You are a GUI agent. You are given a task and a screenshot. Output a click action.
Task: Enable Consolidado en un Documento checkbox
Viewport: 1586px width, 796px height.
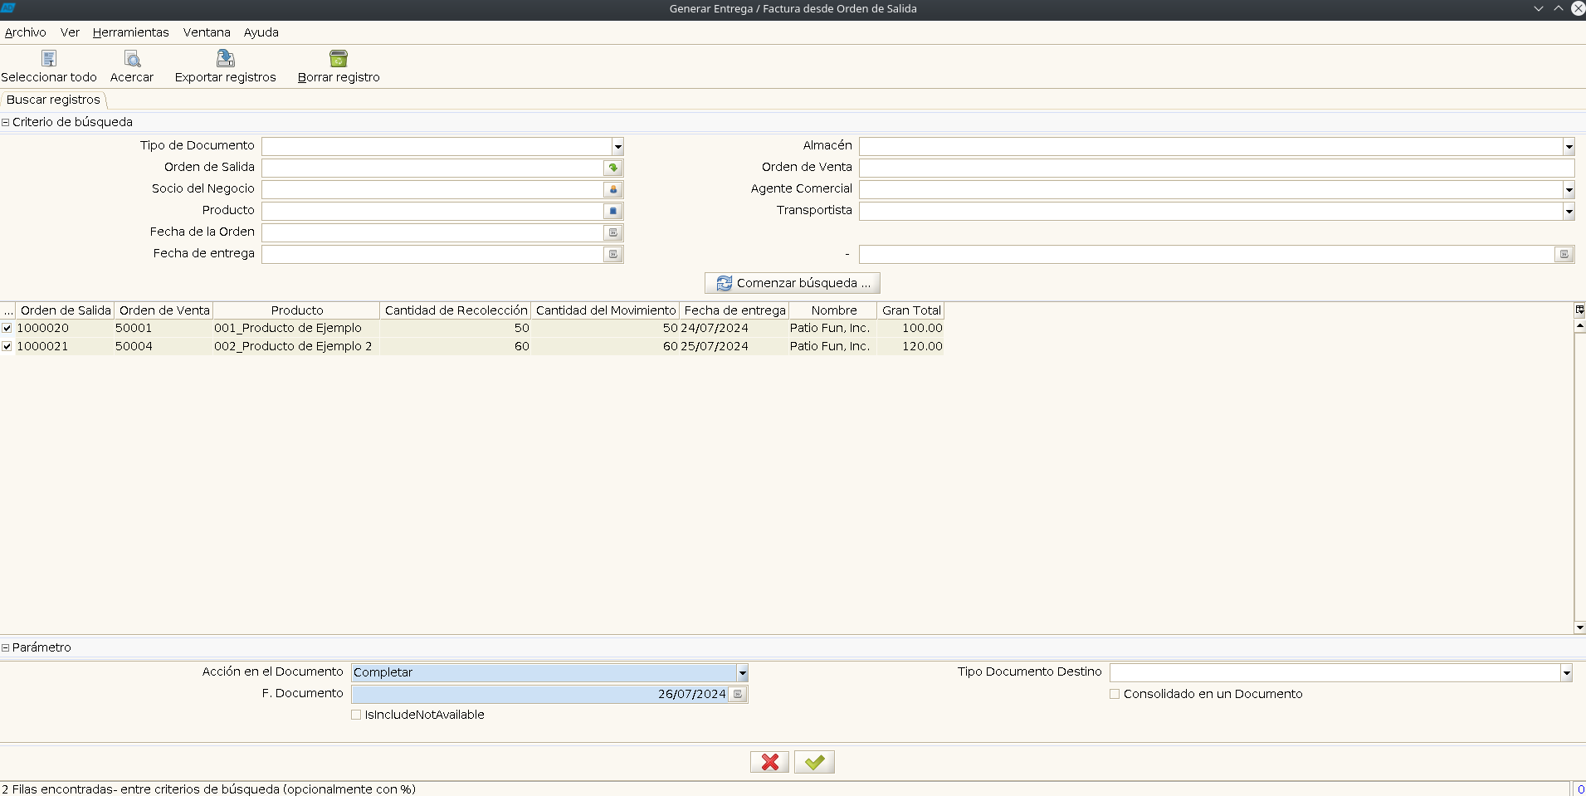coord(1115,694)
